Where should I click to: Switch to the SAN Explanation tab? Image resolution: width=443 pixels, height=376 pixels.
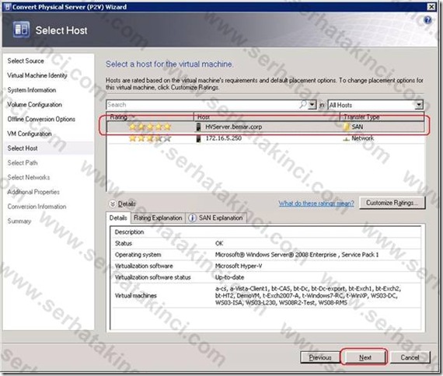click(x=216, y=218)
